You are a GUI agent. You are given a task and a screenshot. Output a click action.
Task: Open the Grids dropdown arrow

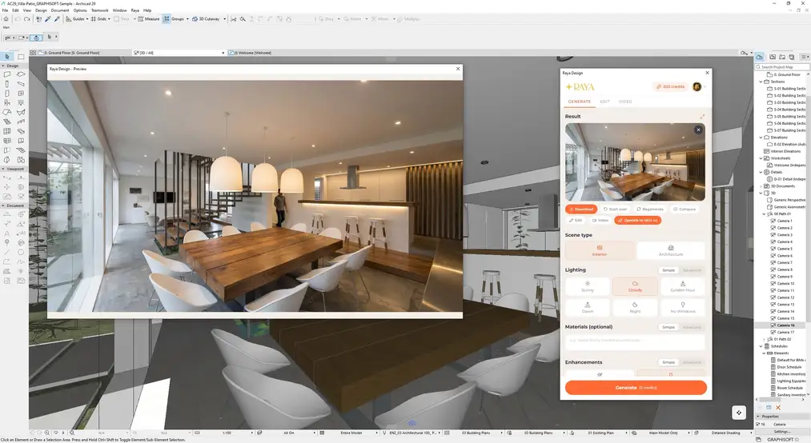click(109, 18)
